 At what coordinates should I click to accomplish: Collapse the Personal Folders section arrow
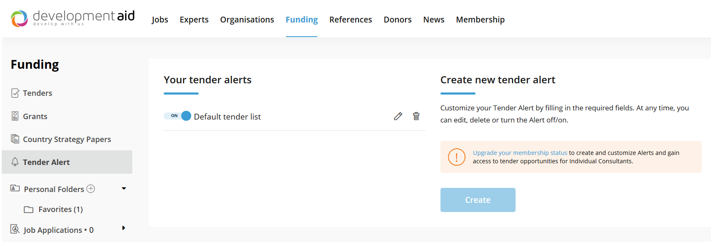pyautogui.click(x=124, y=189)
